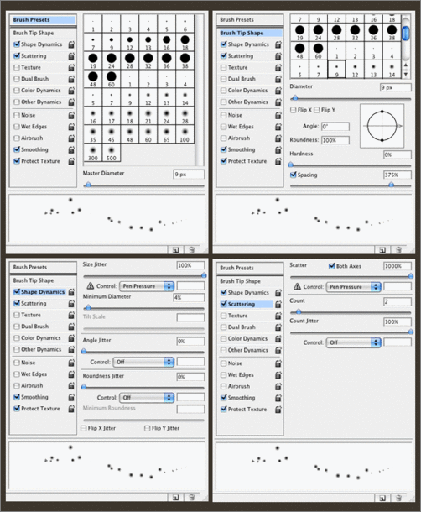The width and height of the screenshot is (421, 512).
Task: Open Angle Jitter Control Off dropdown
Action: (x=143, y=362)
